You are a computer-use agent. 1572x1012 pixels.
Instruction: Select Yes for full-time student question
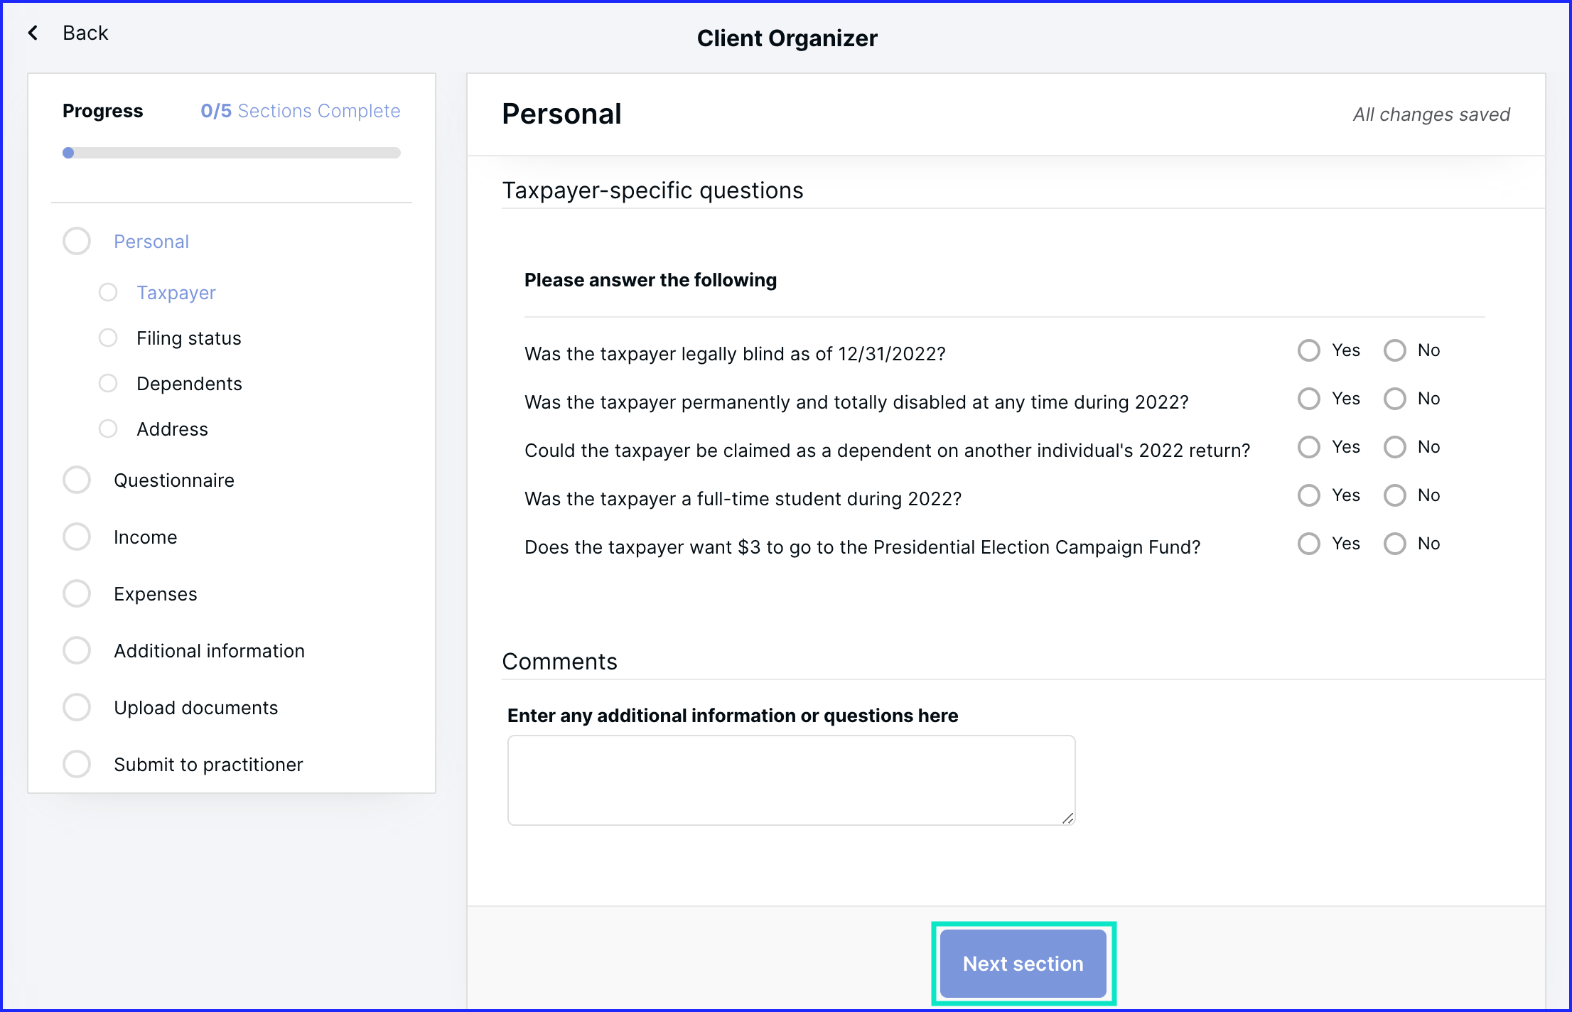pyautogui.click(x=1309, y=495)
